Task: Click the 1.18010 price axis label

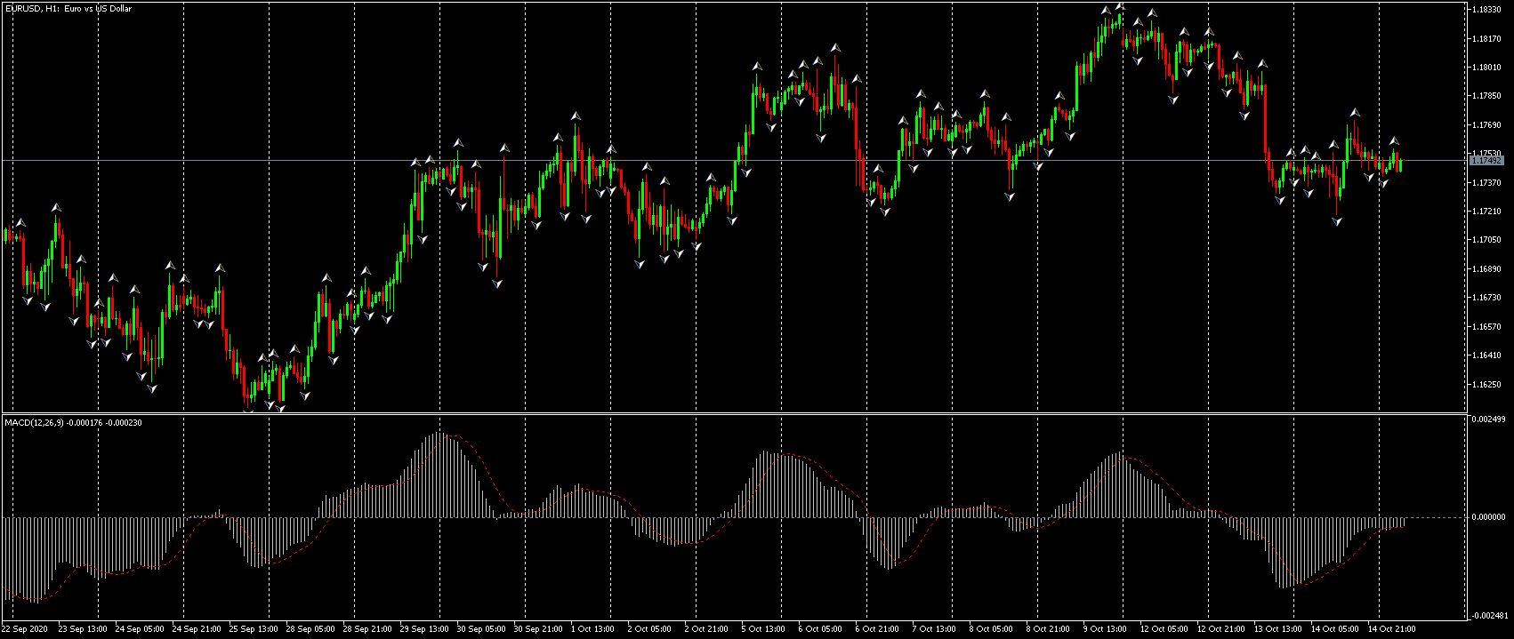Action: 1486,68
